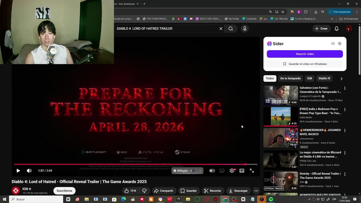Open Microsoft Edge from the taskbar
Screen dimensions: 361x203
pyautogui.click(x=124, y=199)
